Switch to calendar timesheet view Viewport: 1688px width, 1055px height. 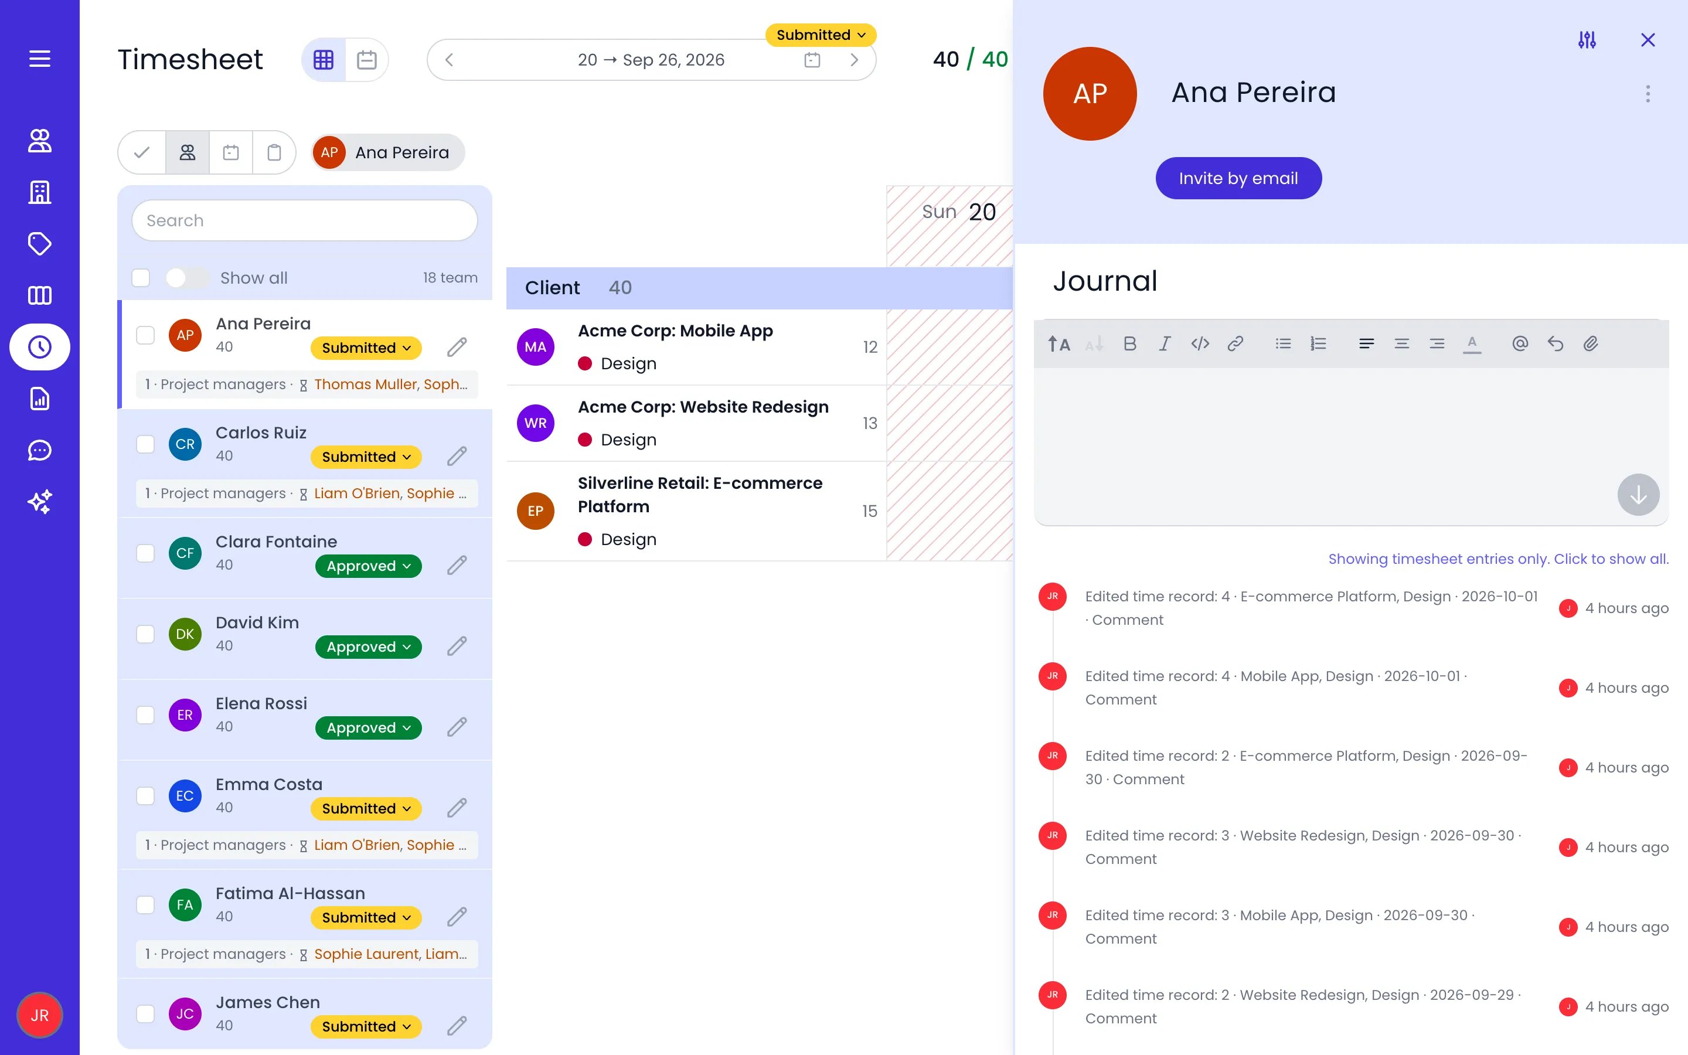367,60
